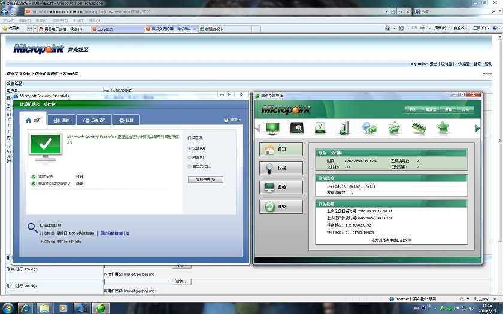The image size is (503, 314).
Task: Click the USB drive icon in Micropoint toolbar
Action: click(x=320, y=128)
